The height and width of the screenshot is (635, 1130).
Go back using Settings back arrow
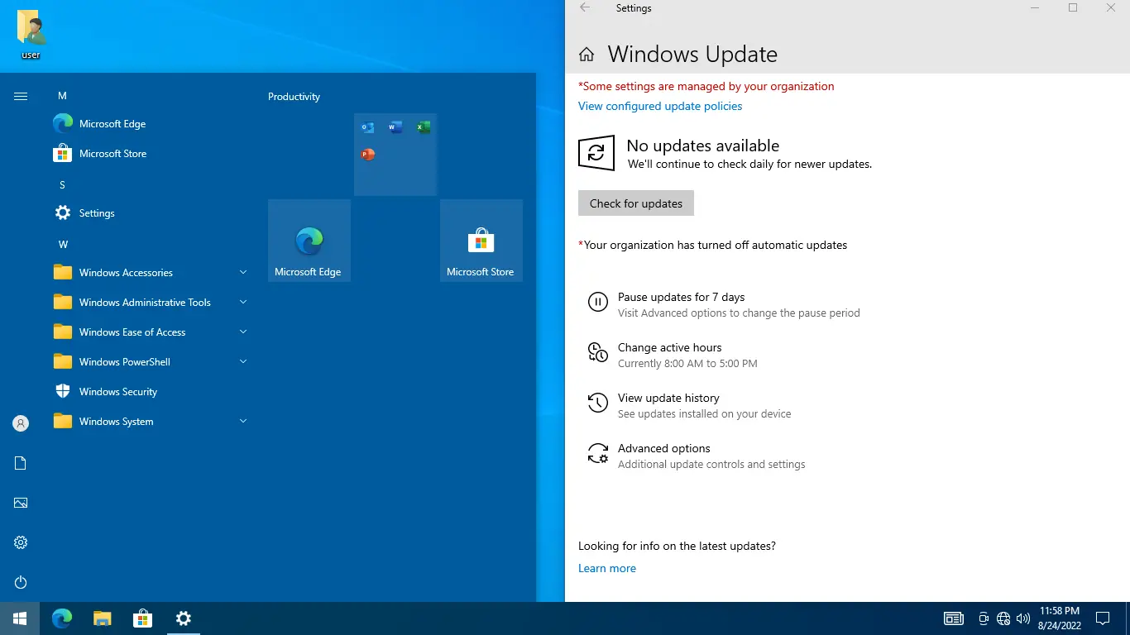coord(585,8)
